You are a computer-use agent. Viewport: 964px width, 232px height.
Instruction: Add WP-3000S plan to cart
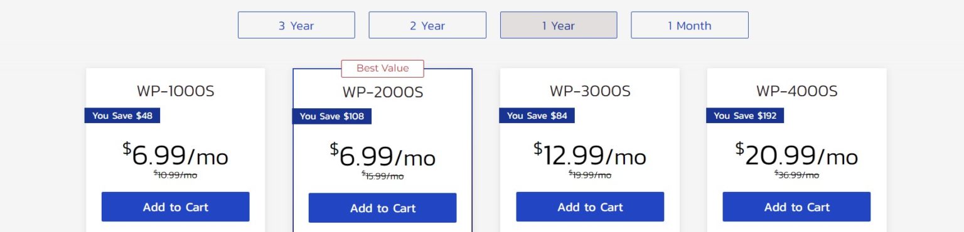[590, 207]
